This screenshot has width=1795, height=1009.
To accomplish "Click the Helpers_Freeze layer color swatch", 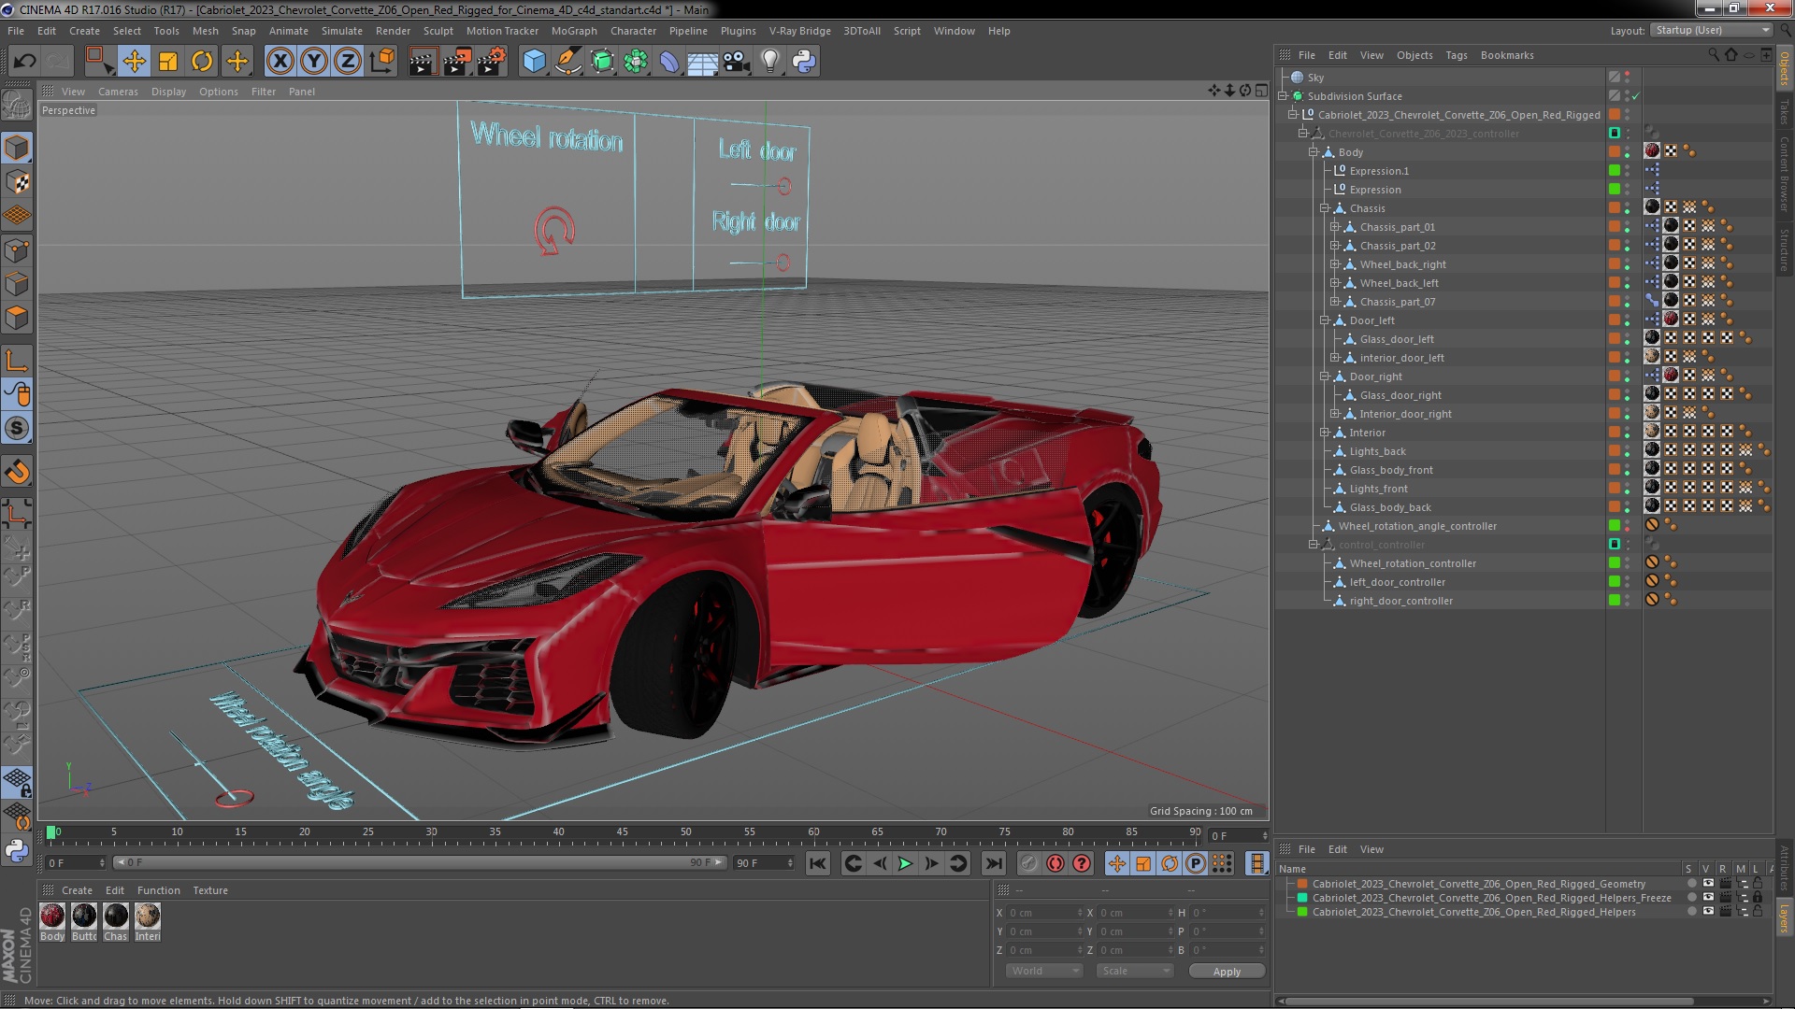I will 1302,898.
